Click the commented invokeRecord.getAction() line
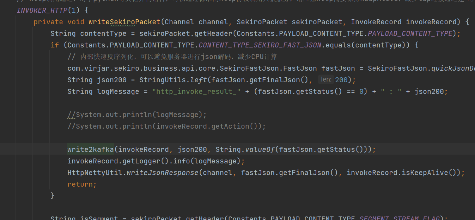The image size is (475, 220). pyautogui.click(x=166, y=126)
